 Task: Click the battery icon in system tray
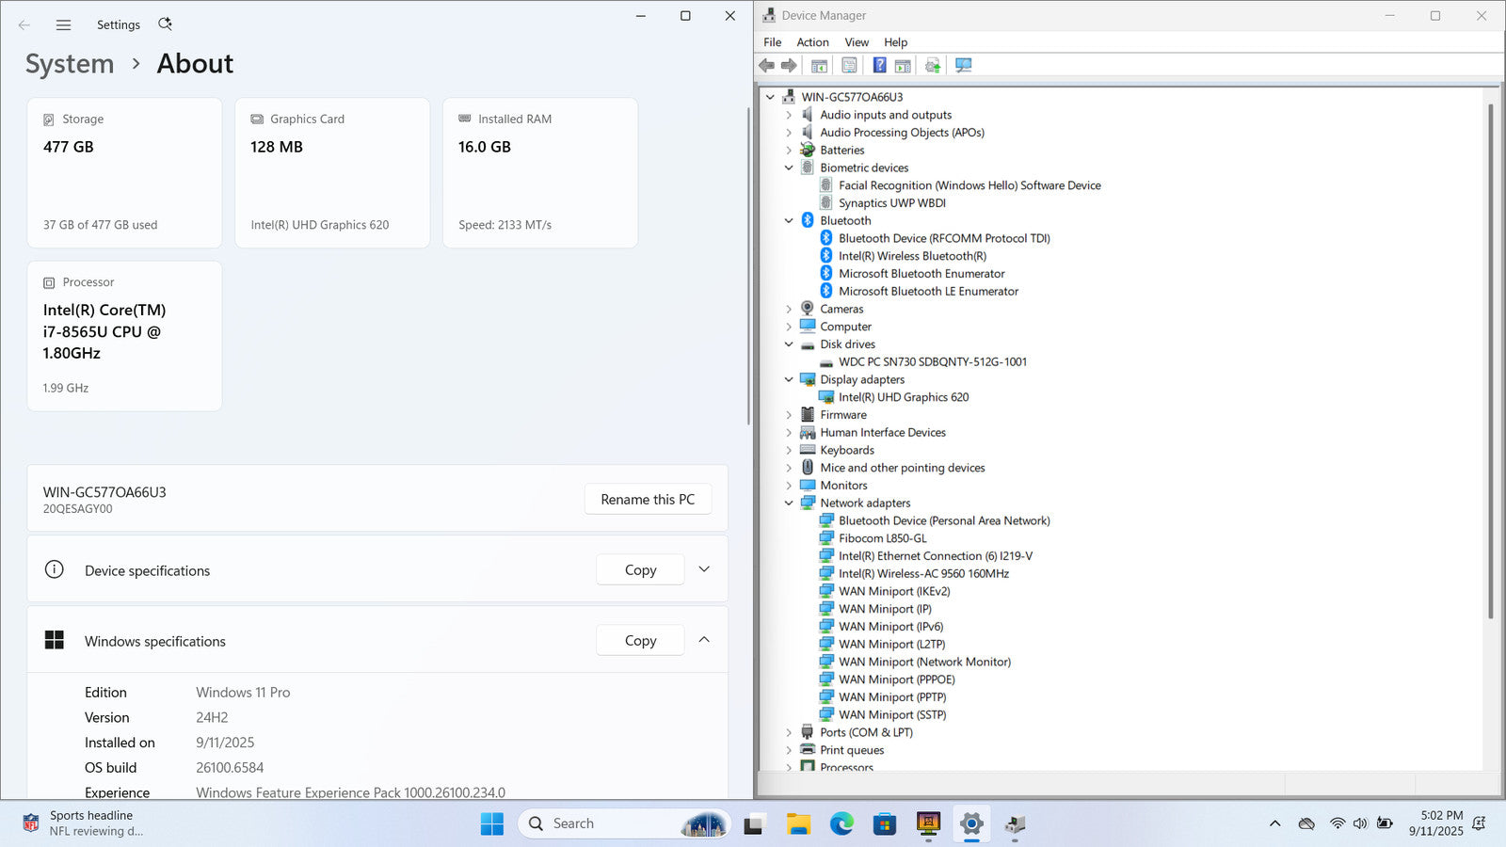point(1385,823)
